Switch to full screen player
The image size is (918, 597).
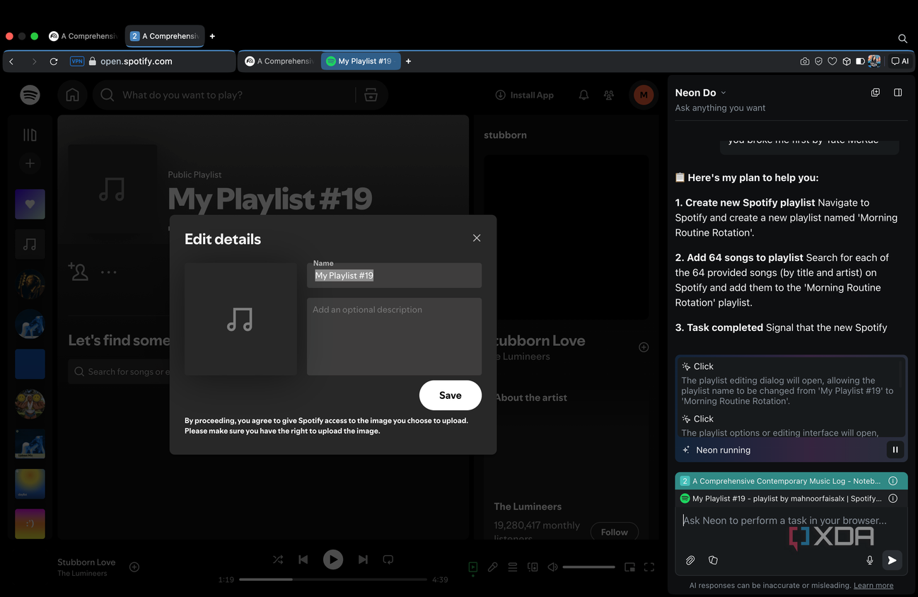[649, 567]
